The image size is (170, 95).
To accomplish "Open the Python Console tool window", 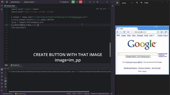I will [x=2, y=73].
